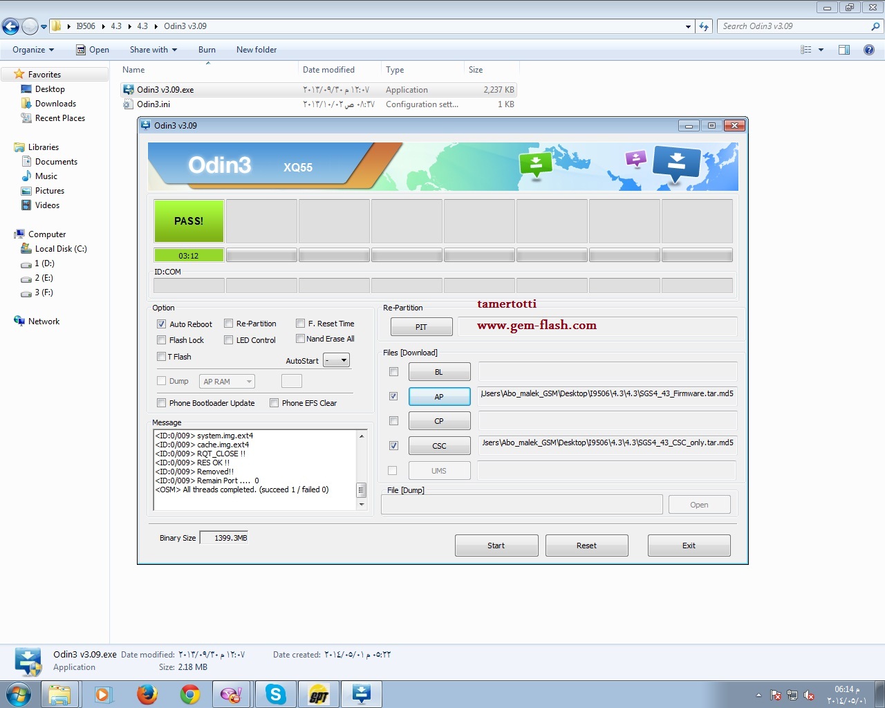885x708 pixels.
Task: Check the BL file checkbox
Action: (x=393, y=372)
